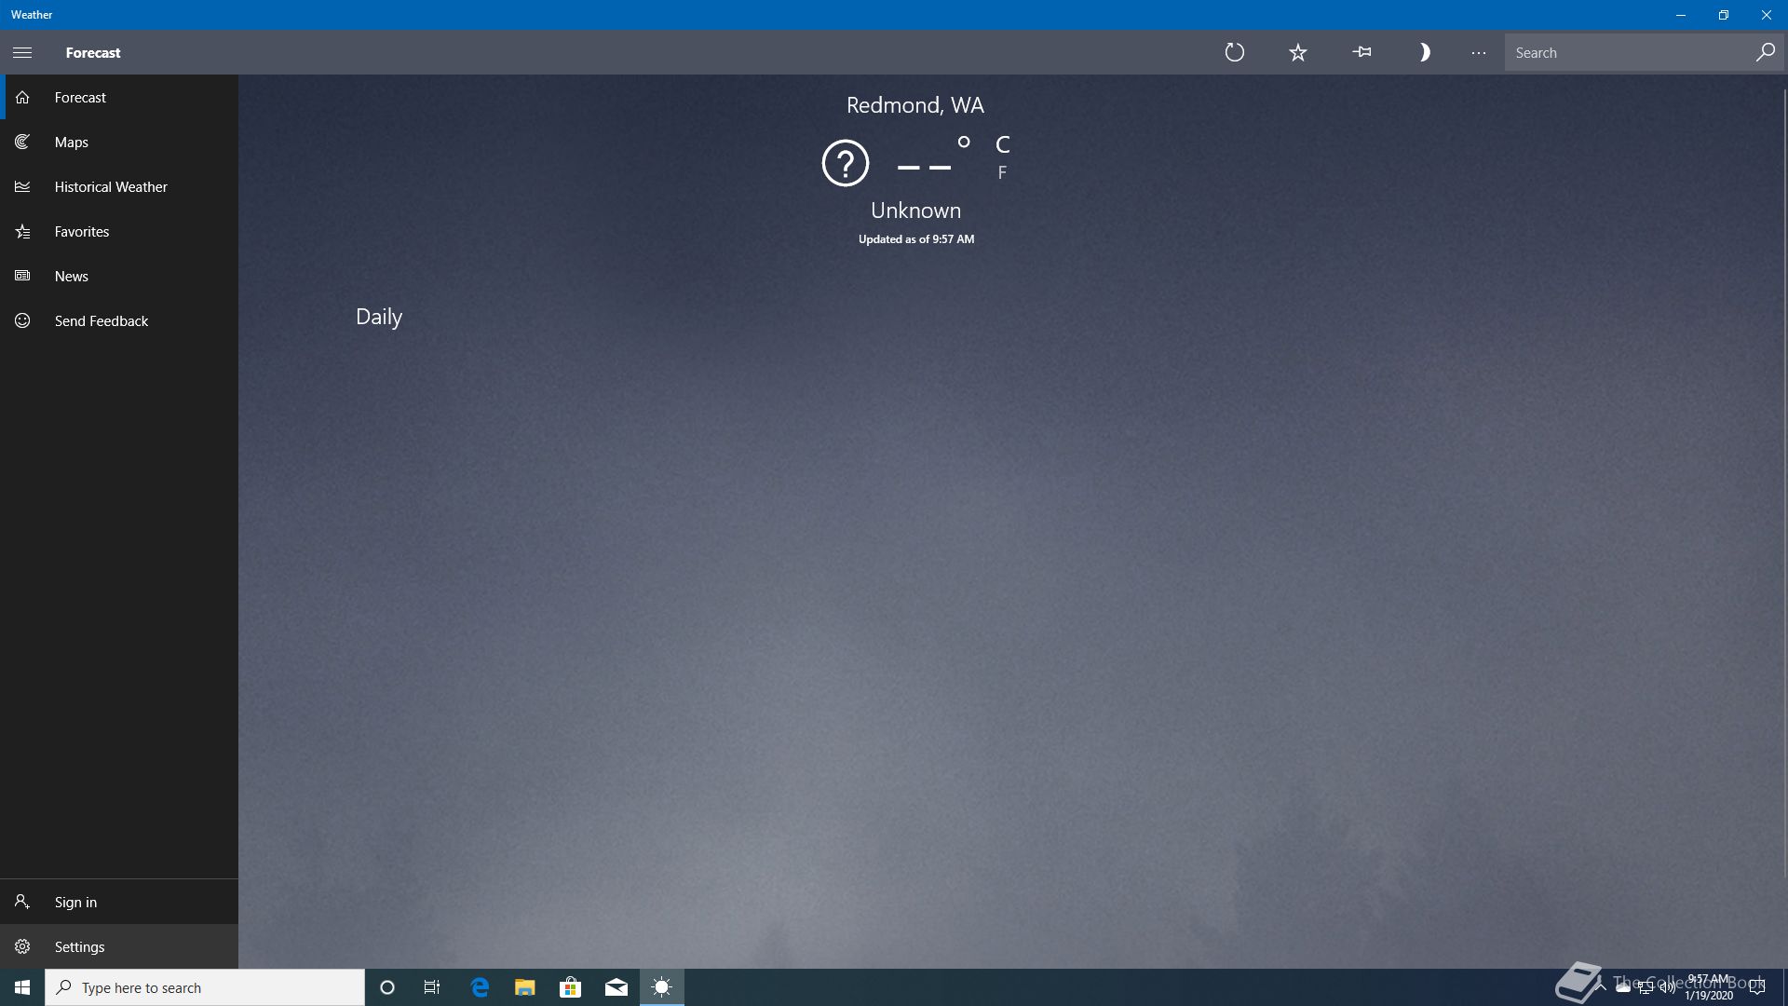This screenshot has height=1006, width=1788.
Task: Open Favorites in the sidebar
Action: pyautogui.click(x=119, y=231)
